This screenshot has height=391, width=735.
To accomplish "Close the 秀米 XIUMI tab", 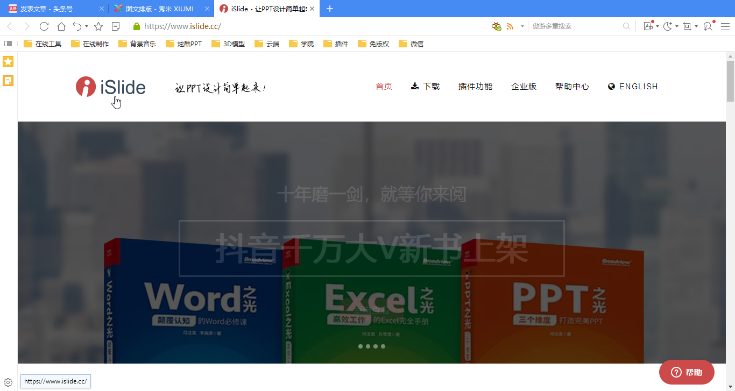I will point(207,9).
